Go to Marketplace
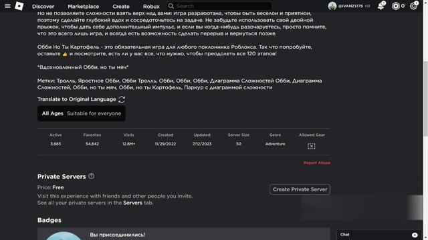The image size is (428, 240). 83,6
